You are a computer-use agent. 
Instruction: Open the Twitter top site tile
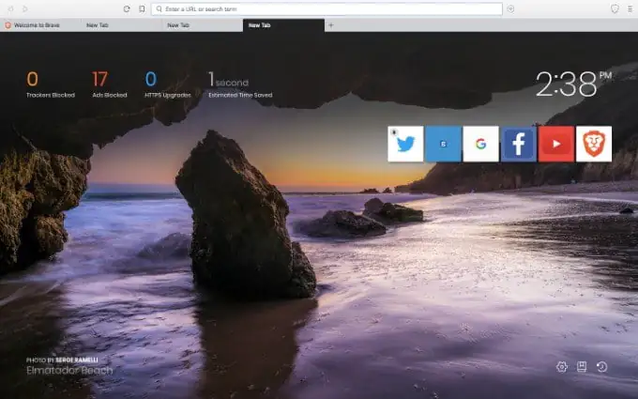pos(405,144)
